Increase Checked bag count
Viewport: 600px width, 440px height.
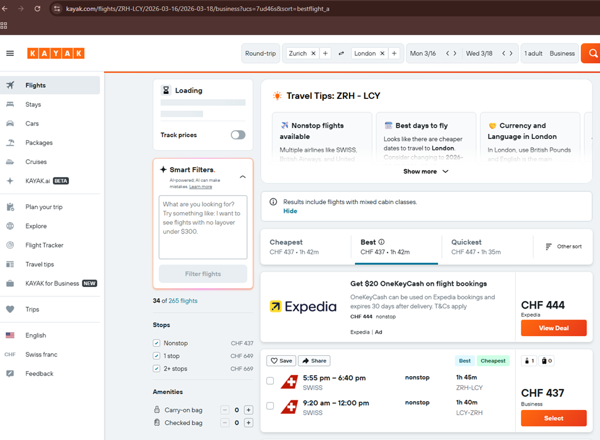[249, 423]
